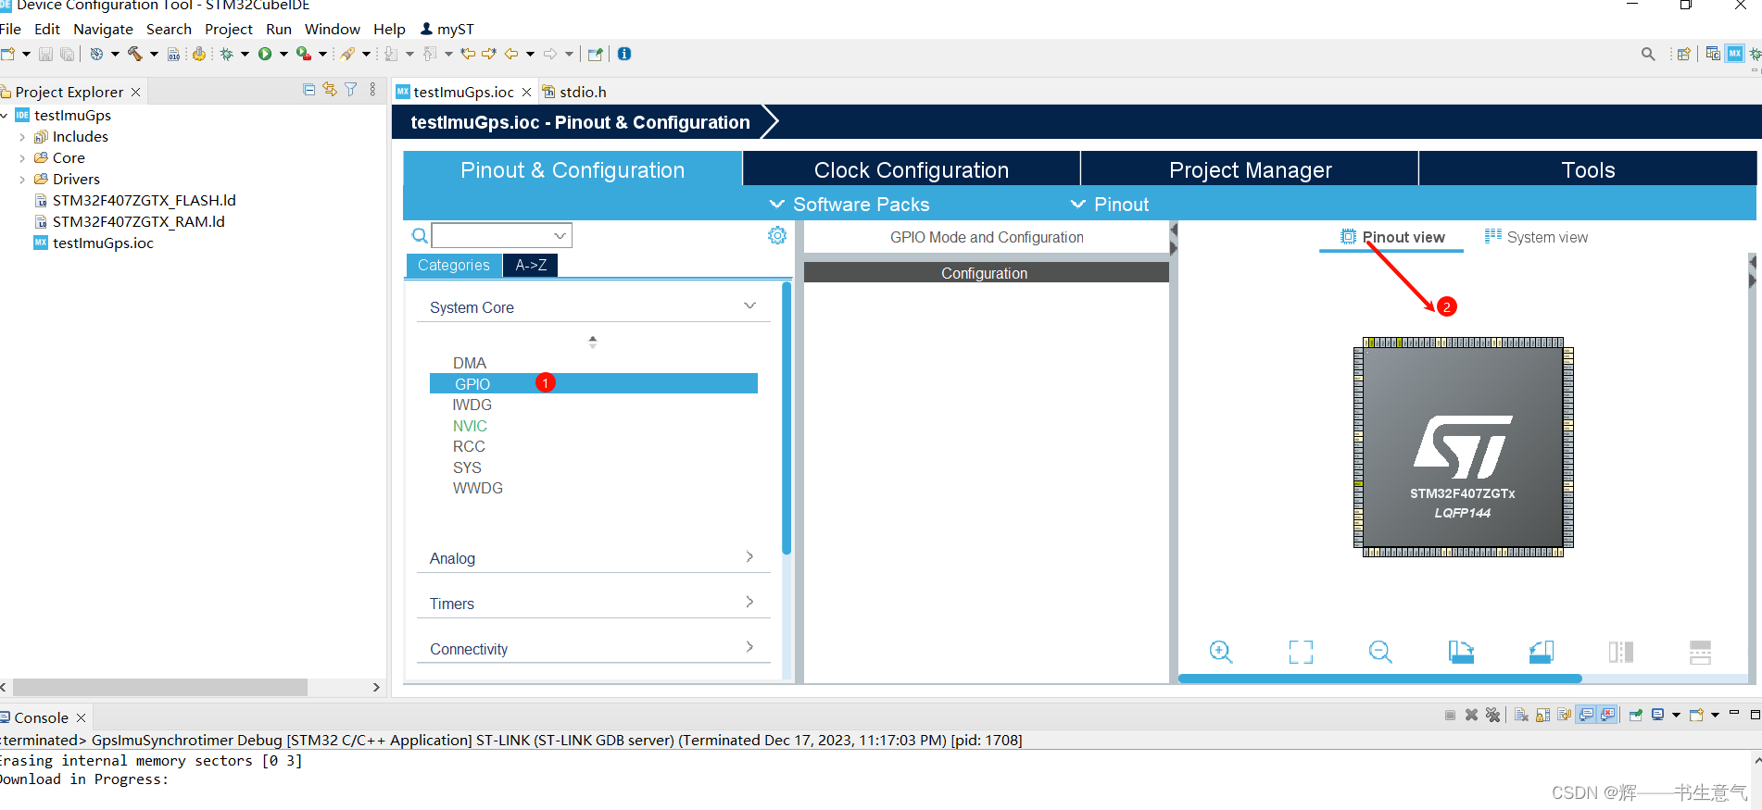The width and height of the screenshot is (1762, 810).
Task: Click the Display Selected Console icon
Action: pyautogui.click(x=1658, y=715)
